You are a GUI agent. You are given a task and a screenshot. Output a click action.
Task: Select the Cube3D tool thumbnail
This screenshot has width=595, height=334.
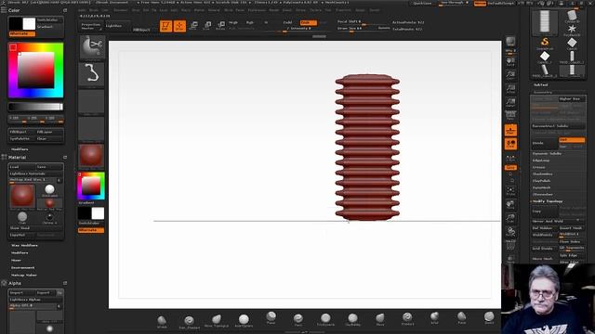pyautogui.click(x=572, y=44)
